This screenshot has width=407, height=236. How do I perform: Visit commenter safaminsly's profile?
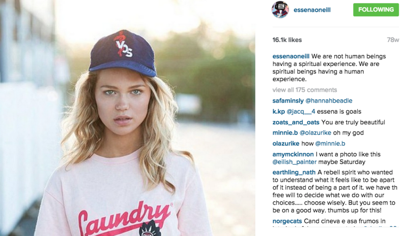[288, 101]
